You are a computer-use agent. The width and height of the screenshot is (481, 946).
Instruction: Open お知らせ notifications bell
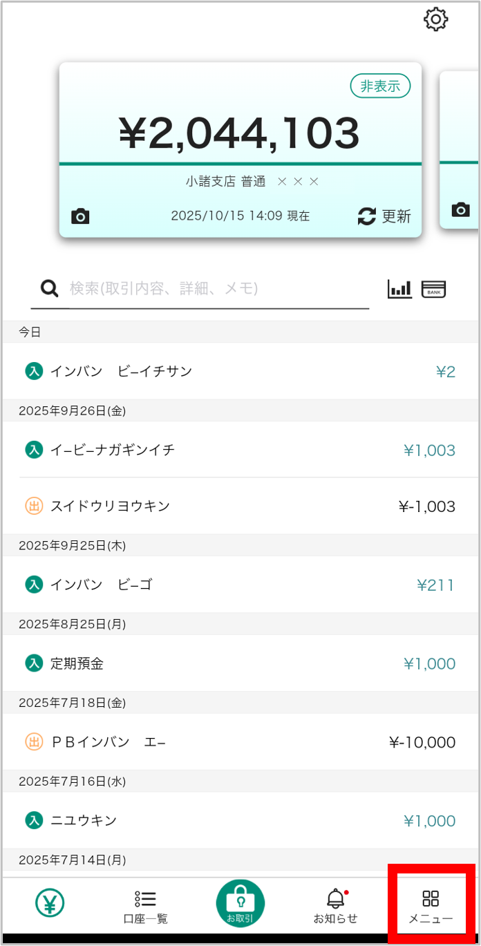click(336, 906)
